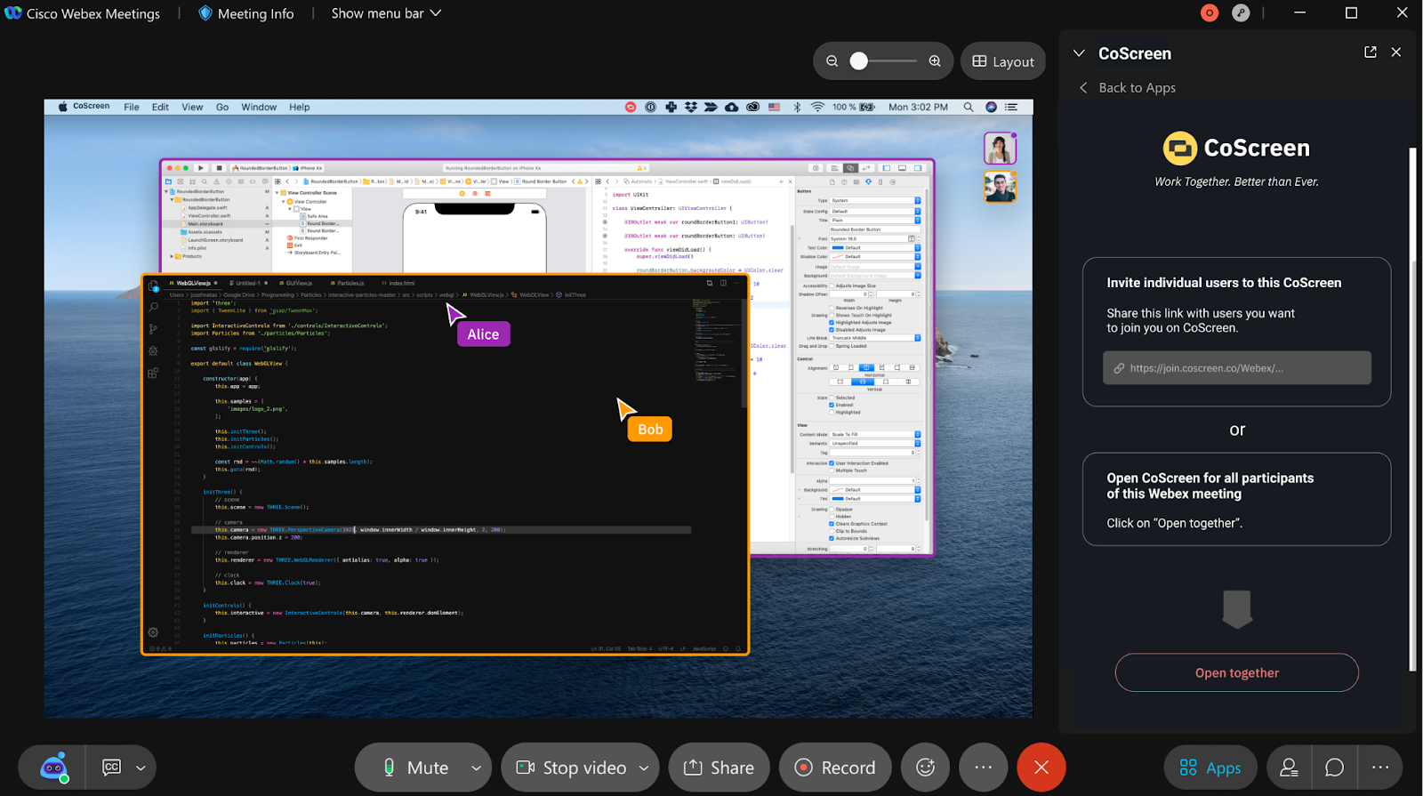Stop the video camera
The width and height of the screenshot is (1423, 796).
(572, 768)
